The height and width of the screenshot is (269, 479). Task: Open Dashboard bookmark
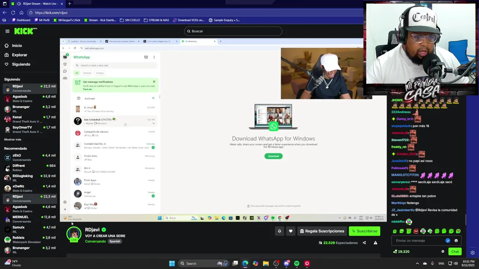pyautogui.click(x=21, y=20)
